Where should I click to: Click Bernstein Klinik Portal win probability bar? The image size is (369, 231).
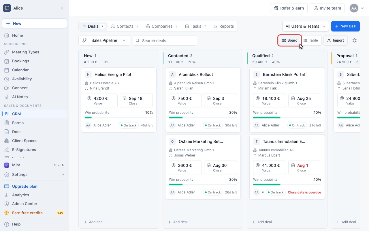[x=287, y=118]
